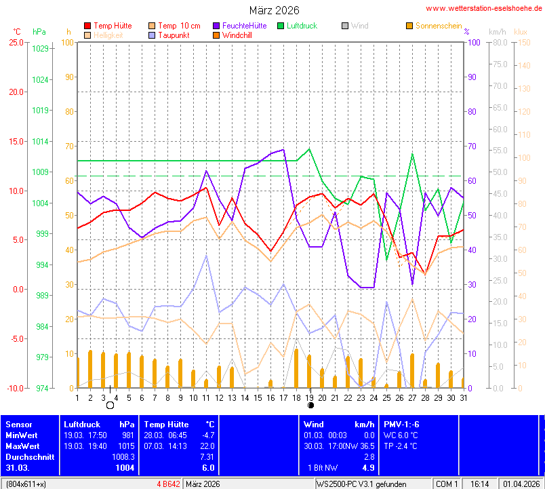This screenshot has width=545, height=489.
Task: Click the Temp 10 cm legend label
Action: click(180, 26)
